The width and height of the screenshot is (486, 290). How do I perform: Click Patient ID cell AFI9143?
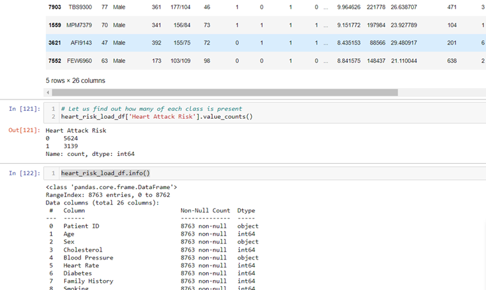tap(81, 42)
